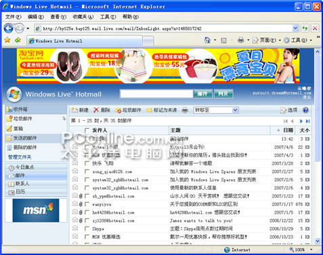Click the Refresh page icon

click(x=305, y=28)
